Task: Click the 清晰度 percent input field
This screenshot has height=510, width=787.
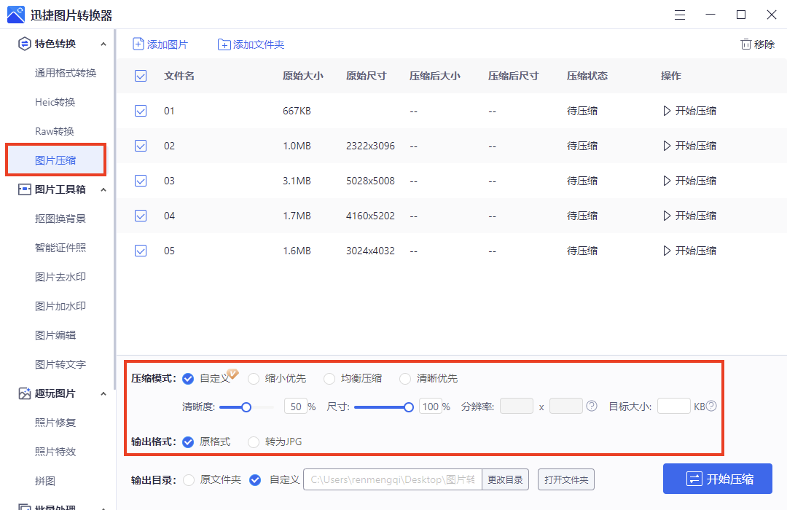Action: click(296, 406)
